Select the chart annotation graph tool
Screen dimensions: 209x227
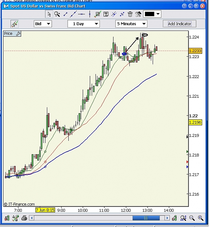point(98,14)
